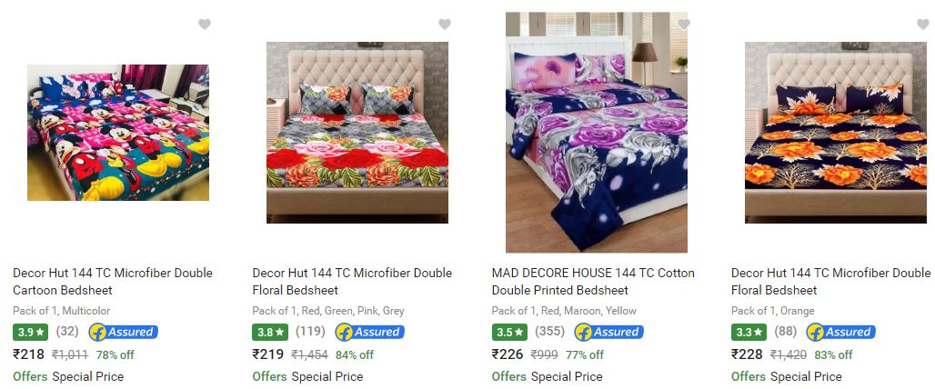Click Assured badge on ₹219 Floral Bedsheet

pos(369,332)
